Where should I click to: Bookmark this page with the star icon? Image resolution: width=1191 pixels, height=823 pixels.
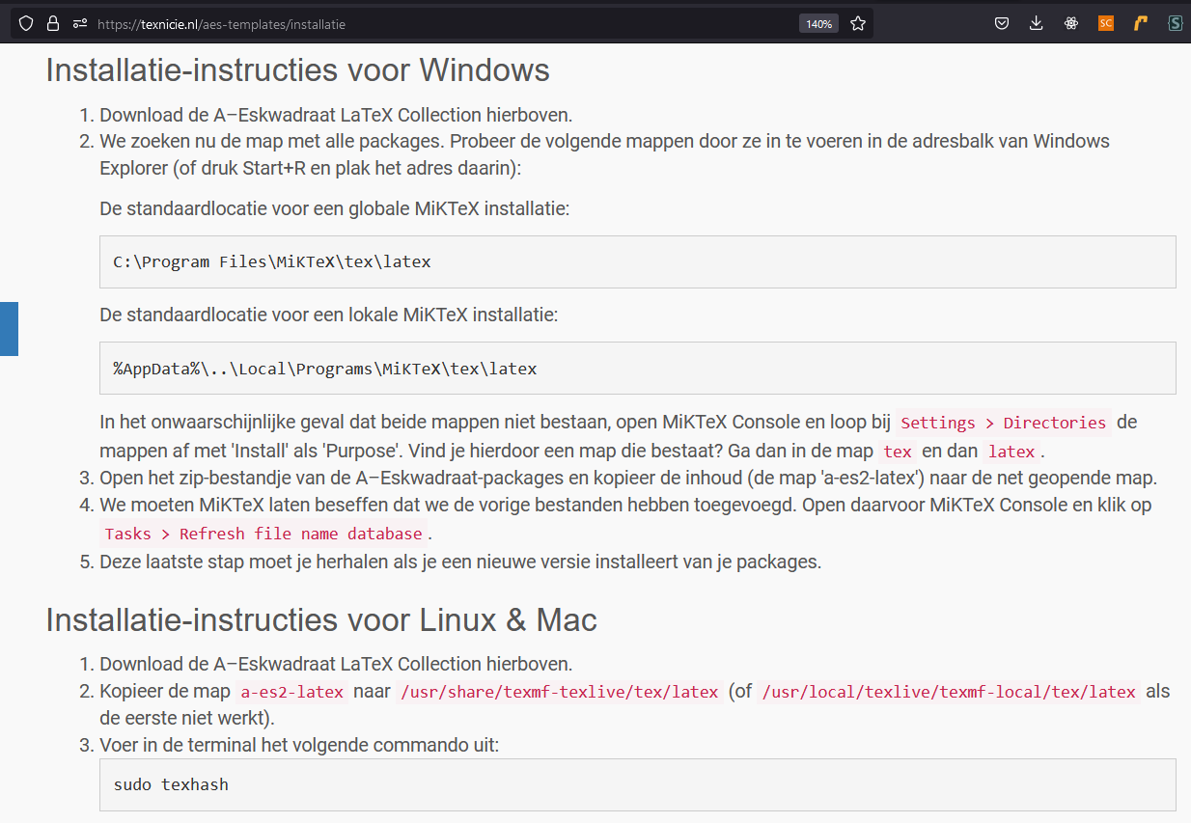[858, 24]
